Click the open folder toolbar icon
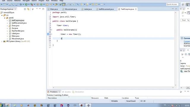 56,4
